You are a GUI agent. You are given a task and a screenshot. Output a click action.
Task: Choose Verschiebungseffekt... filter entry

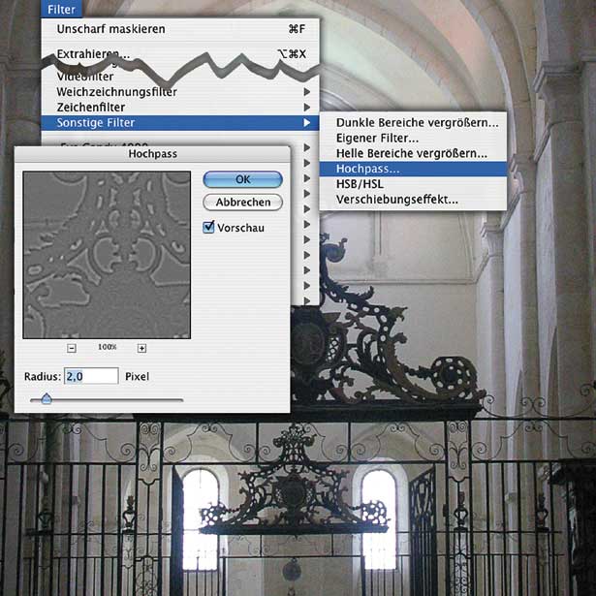point(413,200)
